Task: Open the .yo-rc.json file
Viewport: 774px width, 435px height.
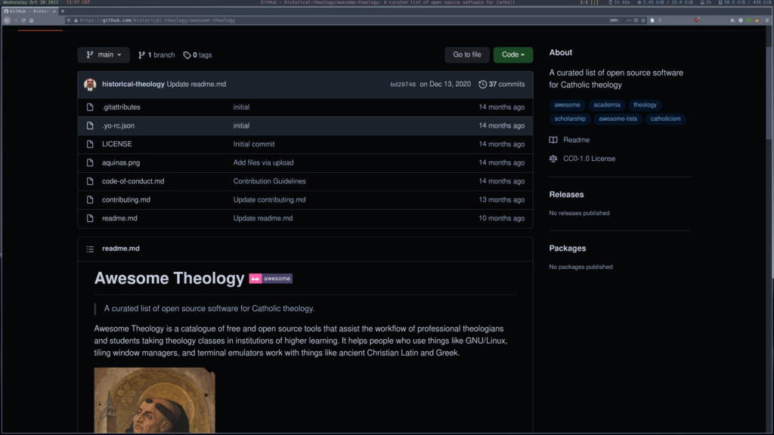Action: [118, 126]
